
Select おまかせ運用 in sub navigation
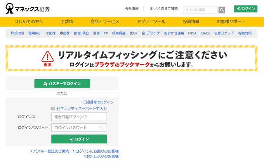coord(174,33)
